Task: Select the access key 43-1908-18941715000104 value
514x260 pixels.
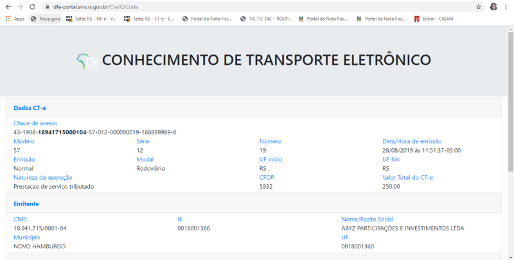Action: pyautogui.click(x=94, y=132)
